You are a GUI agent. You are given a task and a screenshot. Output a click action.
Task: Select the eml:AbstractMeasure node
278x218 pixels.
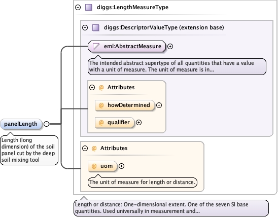[x=127, y=47]
